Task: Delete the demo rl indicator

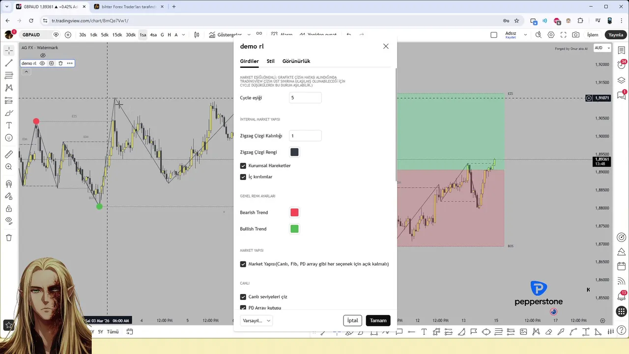Action: (60, 63)
